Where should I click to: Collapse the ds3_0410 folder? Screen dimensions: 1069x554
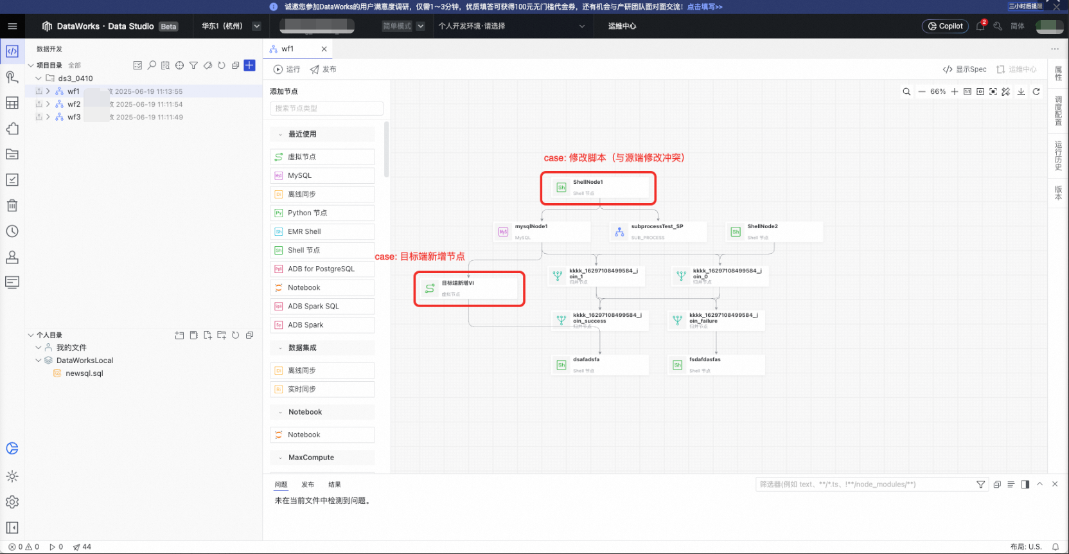pyautogui.click(x=39, y=78)
